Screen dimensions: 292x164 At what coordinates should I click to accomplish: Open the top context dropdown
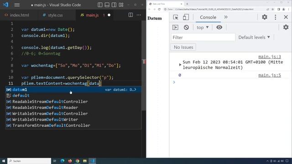[x=203, y=27]
